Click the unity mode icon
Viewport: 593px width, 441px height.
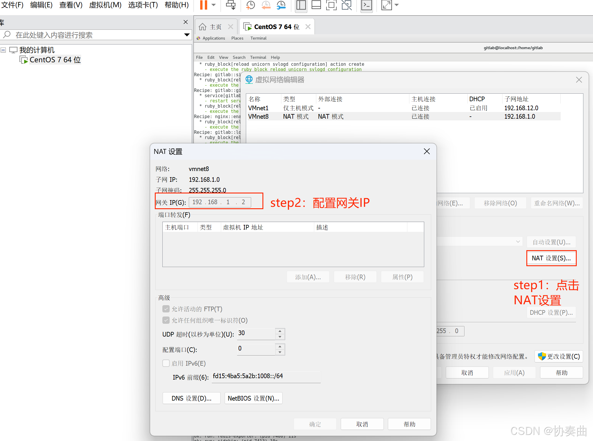[347, 5]
